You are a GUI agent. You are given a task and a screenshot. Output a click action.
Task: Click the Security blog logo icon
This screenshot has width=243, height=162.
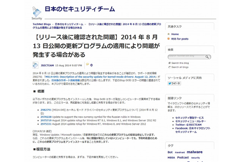37,13
